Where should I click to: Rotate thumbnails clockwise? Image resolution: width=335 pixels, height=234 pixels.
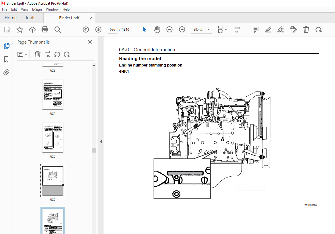point(67,54)
